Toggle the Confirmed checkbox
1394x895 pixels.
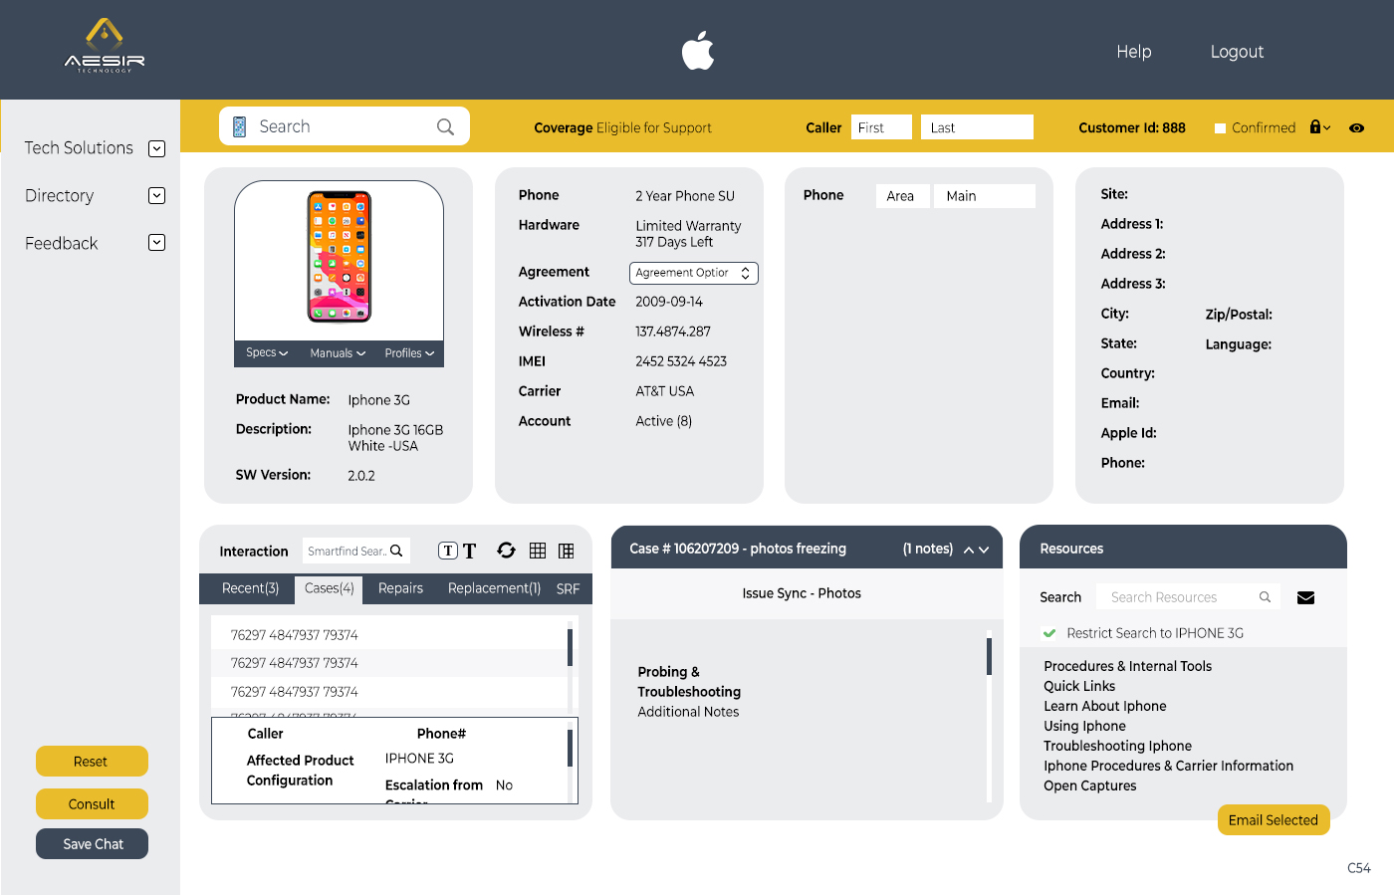[x=1220, y=127]
